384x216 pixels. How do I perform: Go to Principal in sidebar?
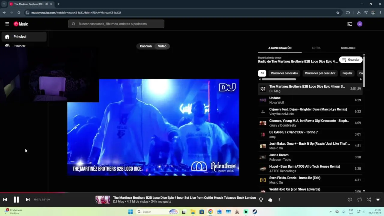pyautogui.click(x=23, y=37)
